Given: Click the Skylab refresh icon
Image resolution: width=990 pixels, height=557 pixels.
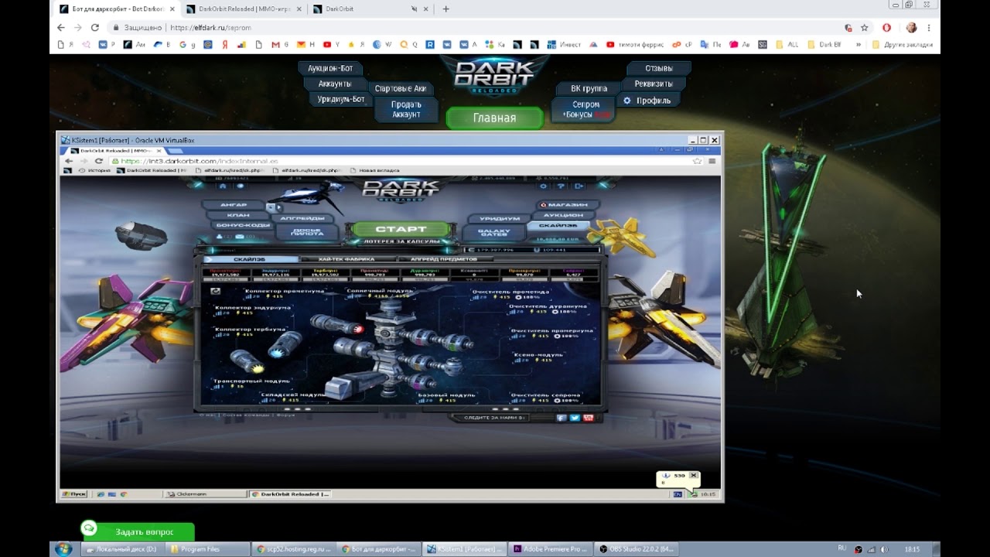Looking at the screenshot, I should point(215,291).
